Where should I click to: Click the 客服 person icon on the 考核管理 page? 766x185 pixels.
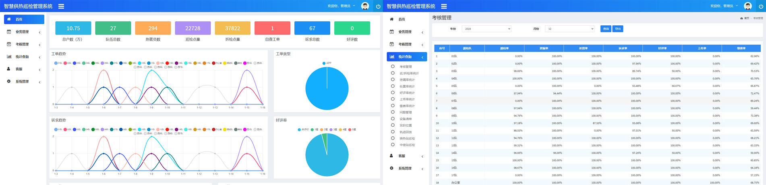[x=391, y=156]
